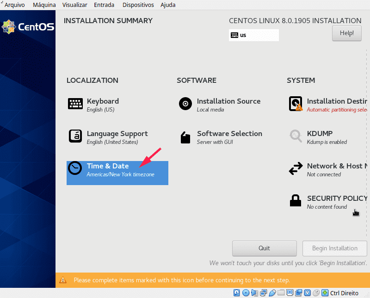Open the Dispositivos menu
The width and height of the screenshot is (370, 298).
[x=138, y=5]
